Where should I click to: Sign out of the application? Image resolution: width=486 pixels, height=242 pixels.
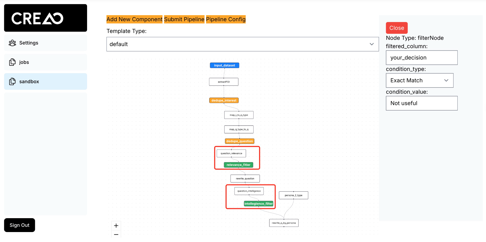(19, 225)
